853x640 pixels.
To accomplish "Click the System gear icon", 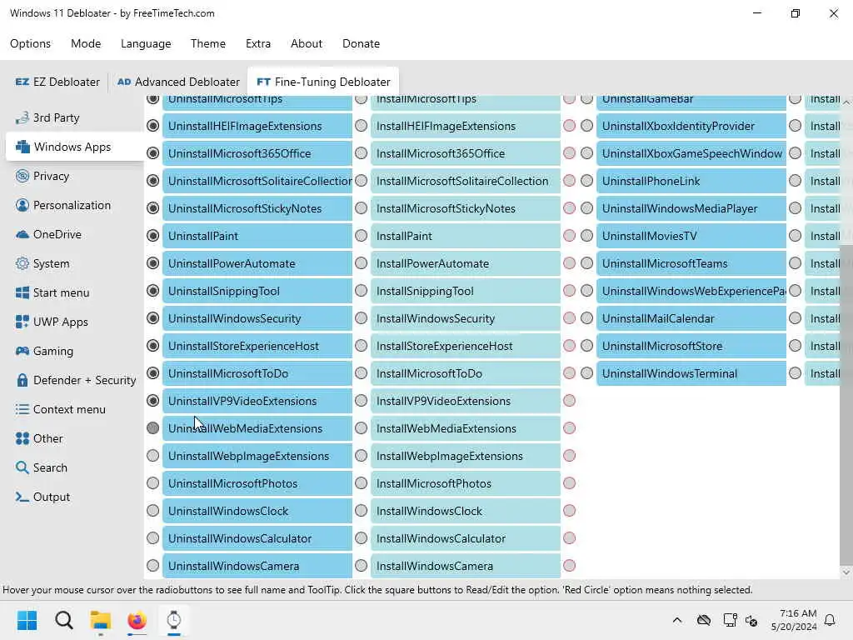I will (22, 263).
